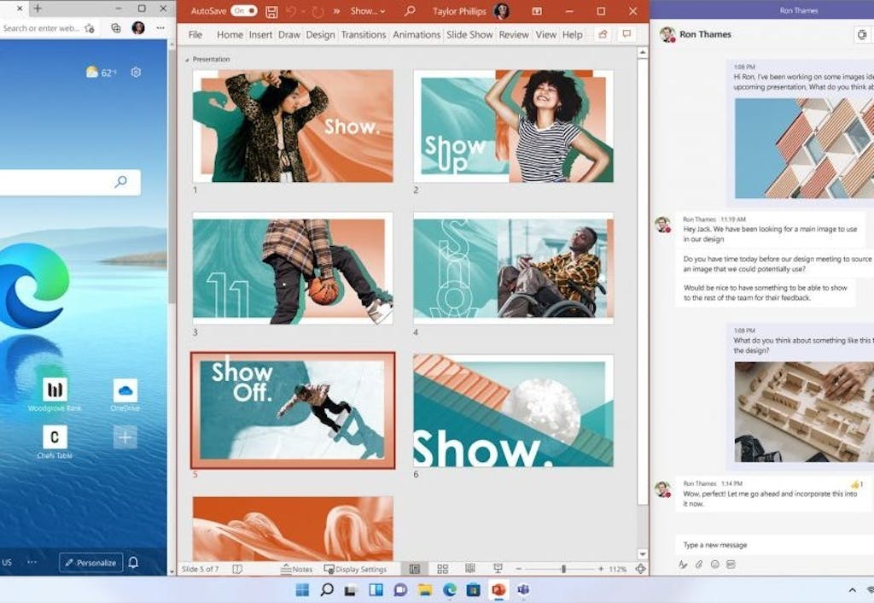
Task: Save the presentation using the floppy disk icon
Action: (x=271, y=12)
